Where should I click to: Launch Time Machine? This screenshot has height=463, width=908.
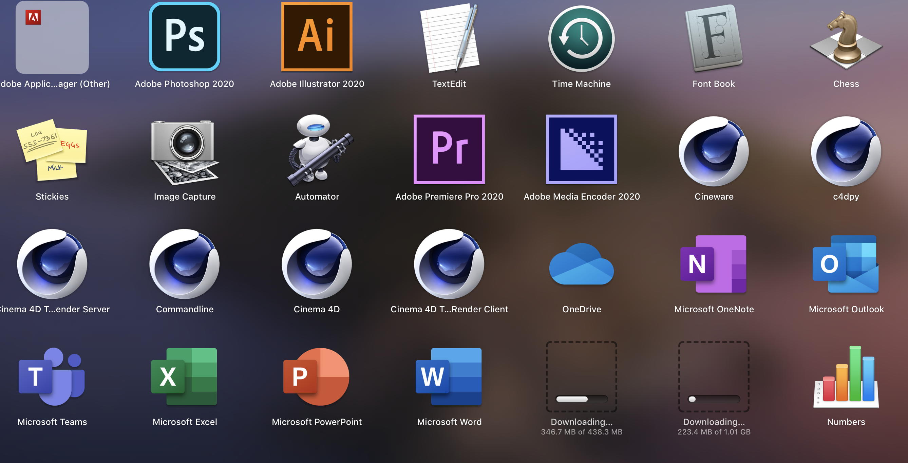pos(581,39)
